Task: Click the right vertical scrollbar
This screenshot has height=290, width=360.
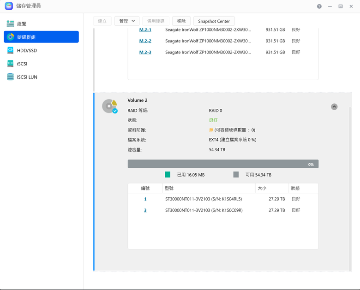Action: [350, 188]
